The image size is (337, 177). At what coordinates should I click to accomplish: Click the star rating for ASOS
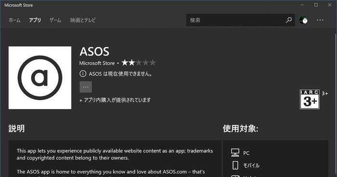click(x=139, y=63)
